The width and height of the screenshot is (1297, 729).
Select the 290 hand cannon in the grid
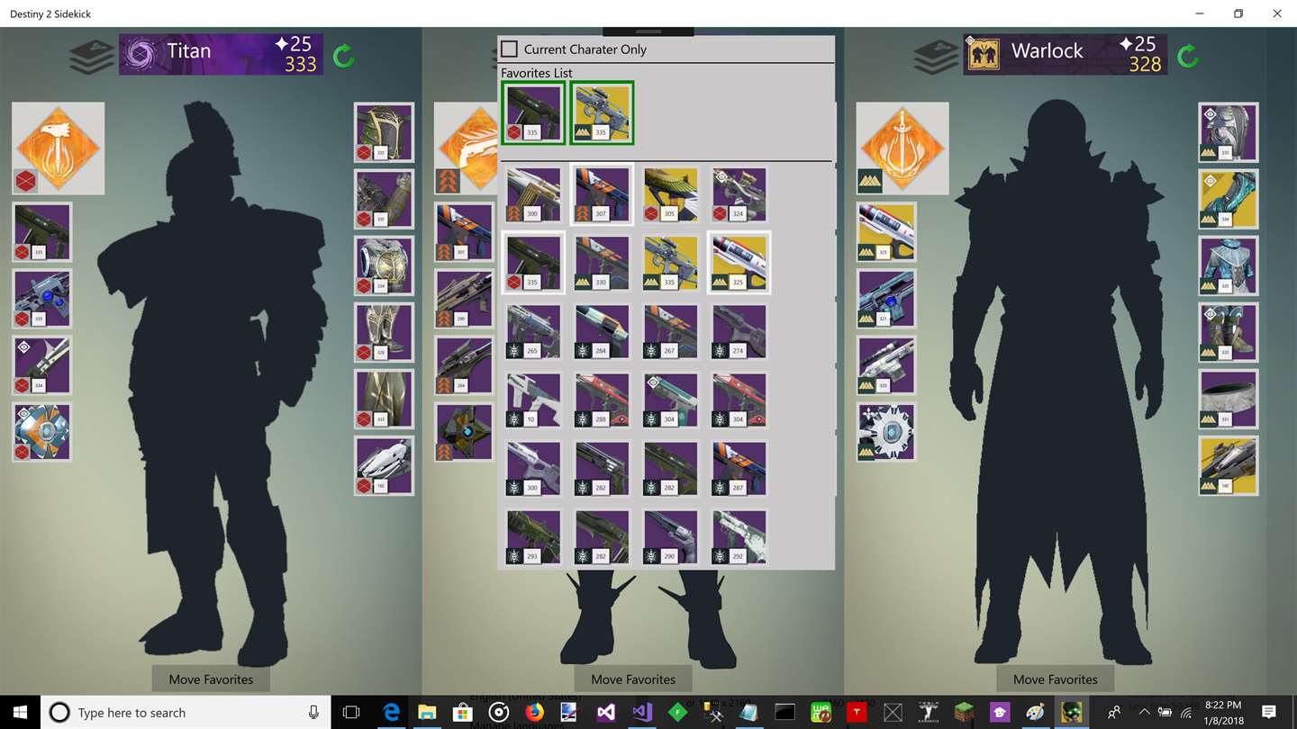(670, 535)
